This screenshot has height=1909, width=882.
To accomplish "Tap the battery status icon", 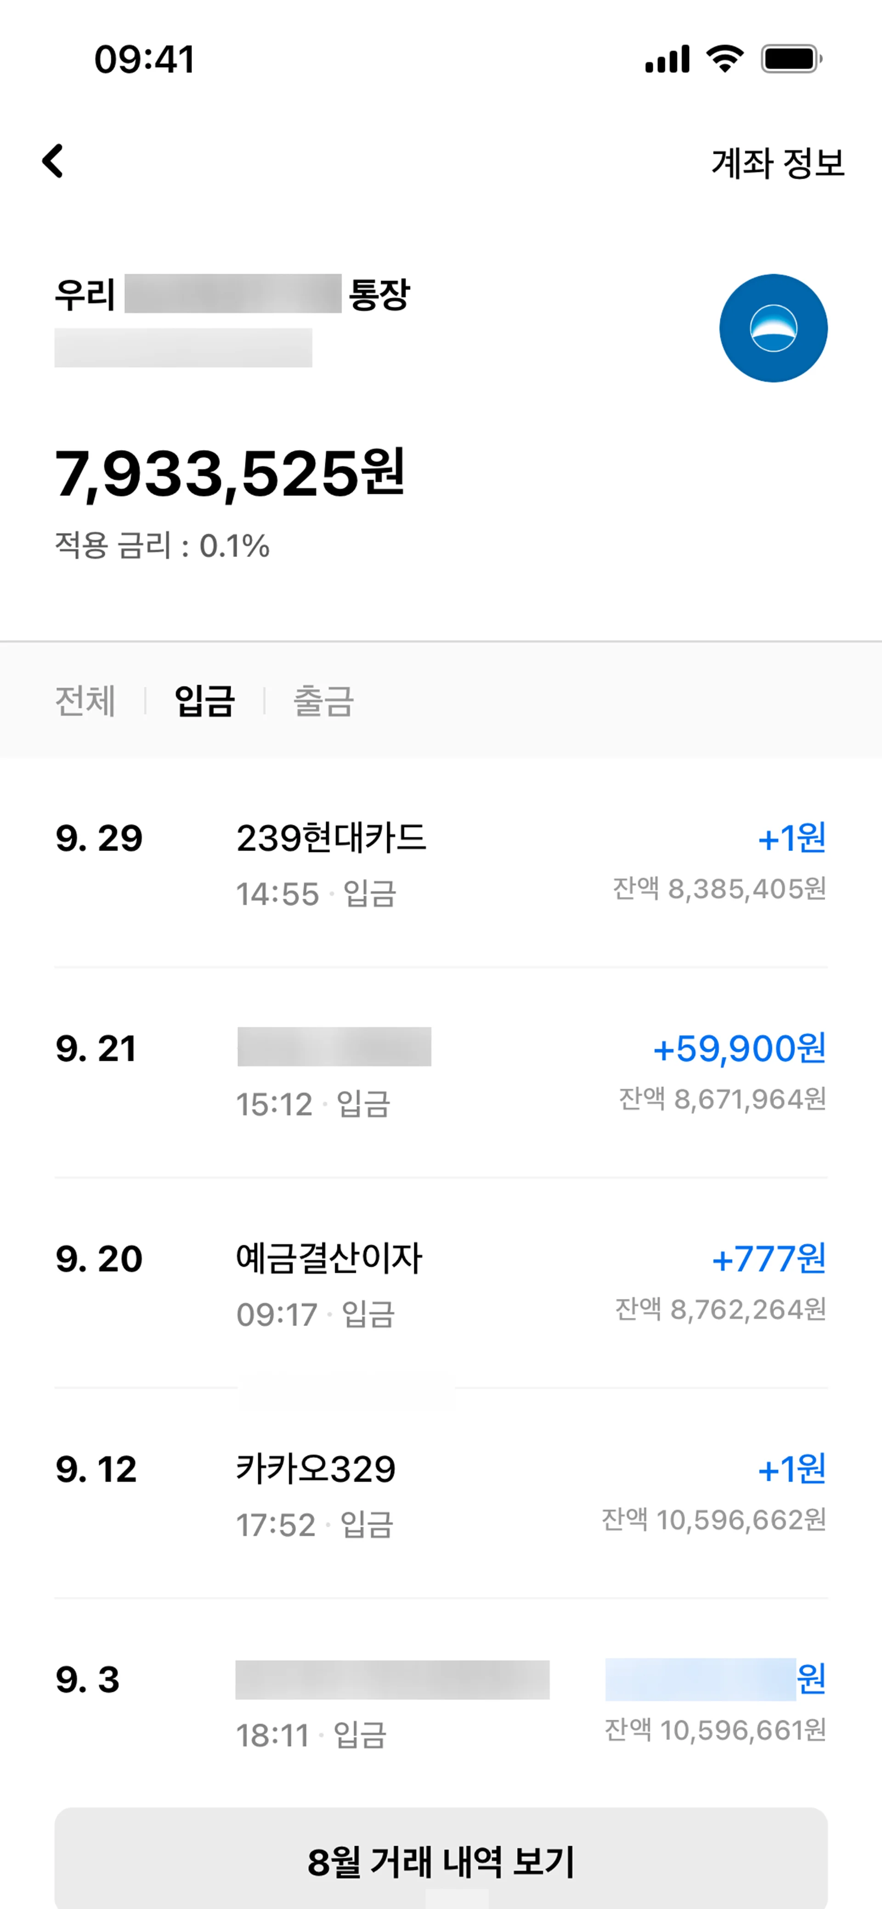I will pos(791,58).
